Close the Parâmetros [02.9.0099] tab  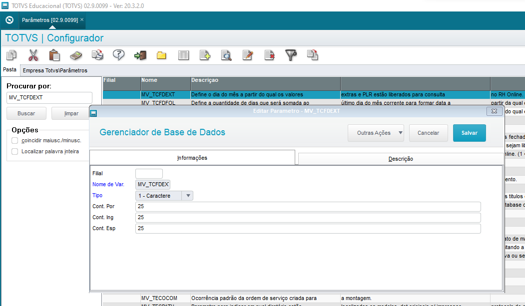(x=82, y=20)
